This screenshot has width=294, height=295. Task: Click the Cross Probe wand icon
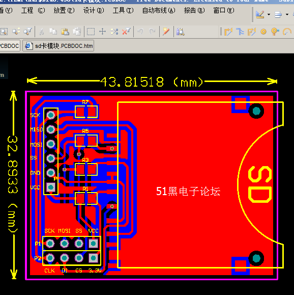(166, 32)
